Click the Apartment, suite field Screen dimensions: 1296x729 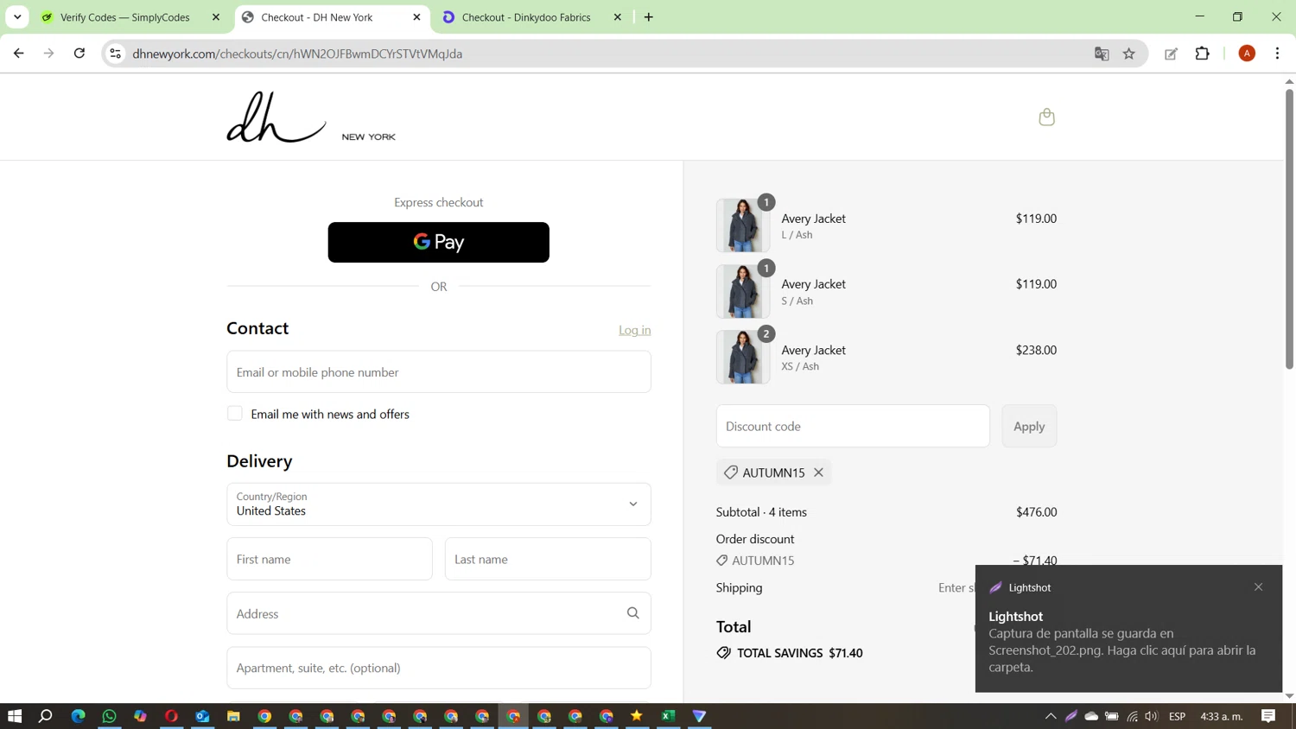tap(439, 668)
